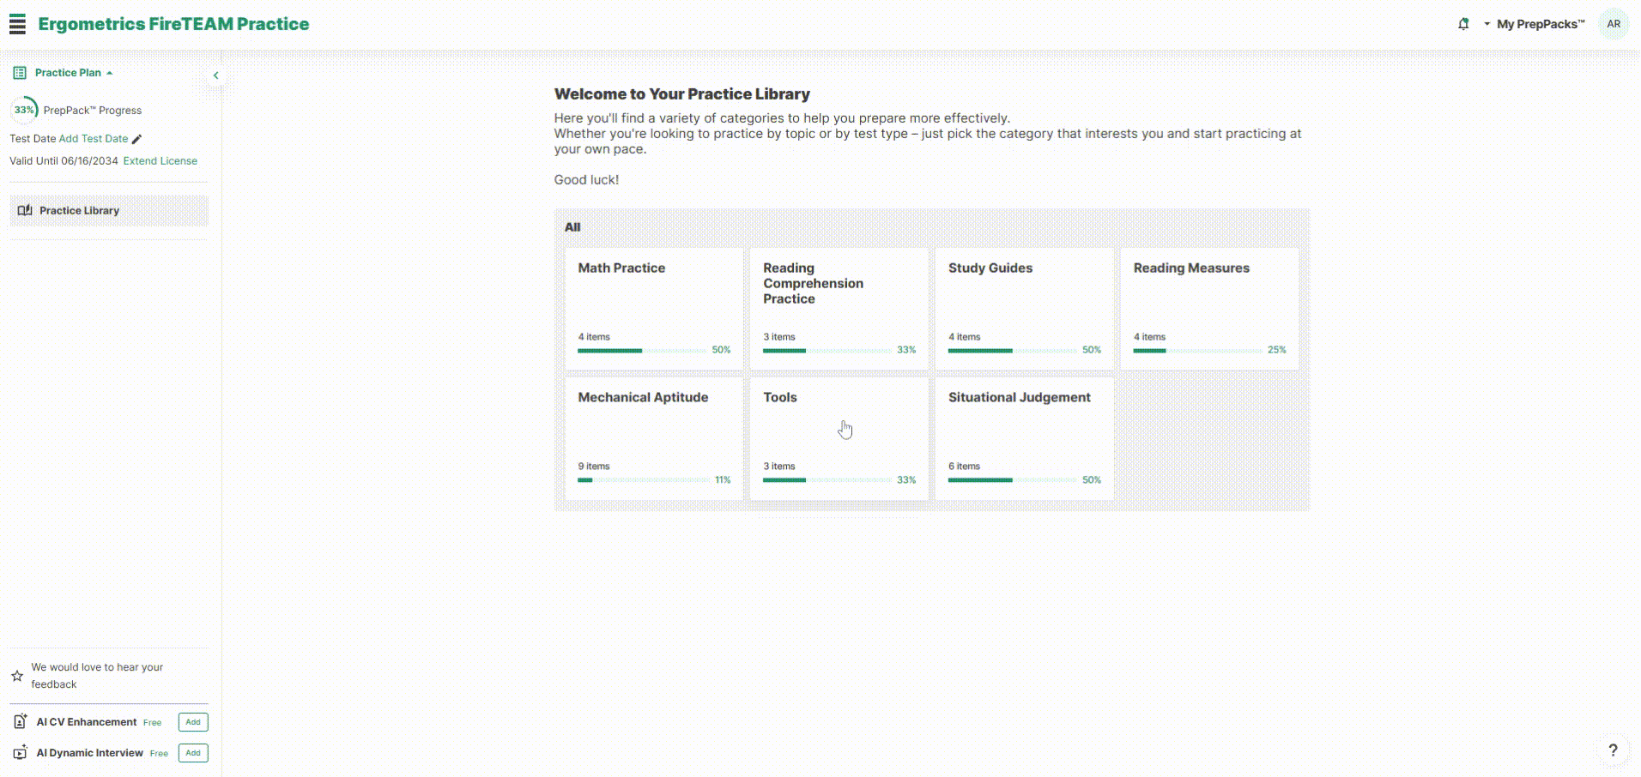Click the notification bell icon
Viewport: 1641px width, 777px height.
1463,24
